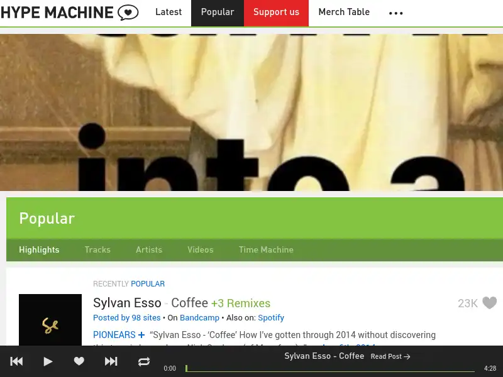503x377 pixels.
Task: Expand the Time Machine section
Action: click(266, 249)
